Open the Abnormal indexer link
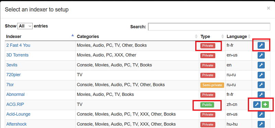 pyautogui.click(x=15, y=94)
